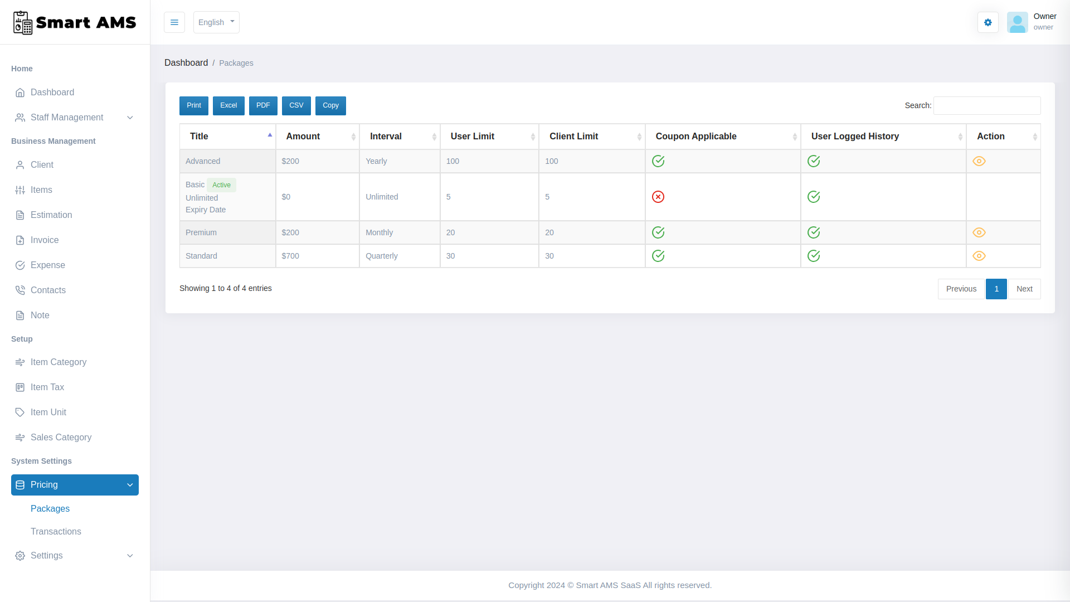The width and height of the screenshot is (1070, 602).
Task: Open the Standard package eye icon
Action: (x=980, y=256)
